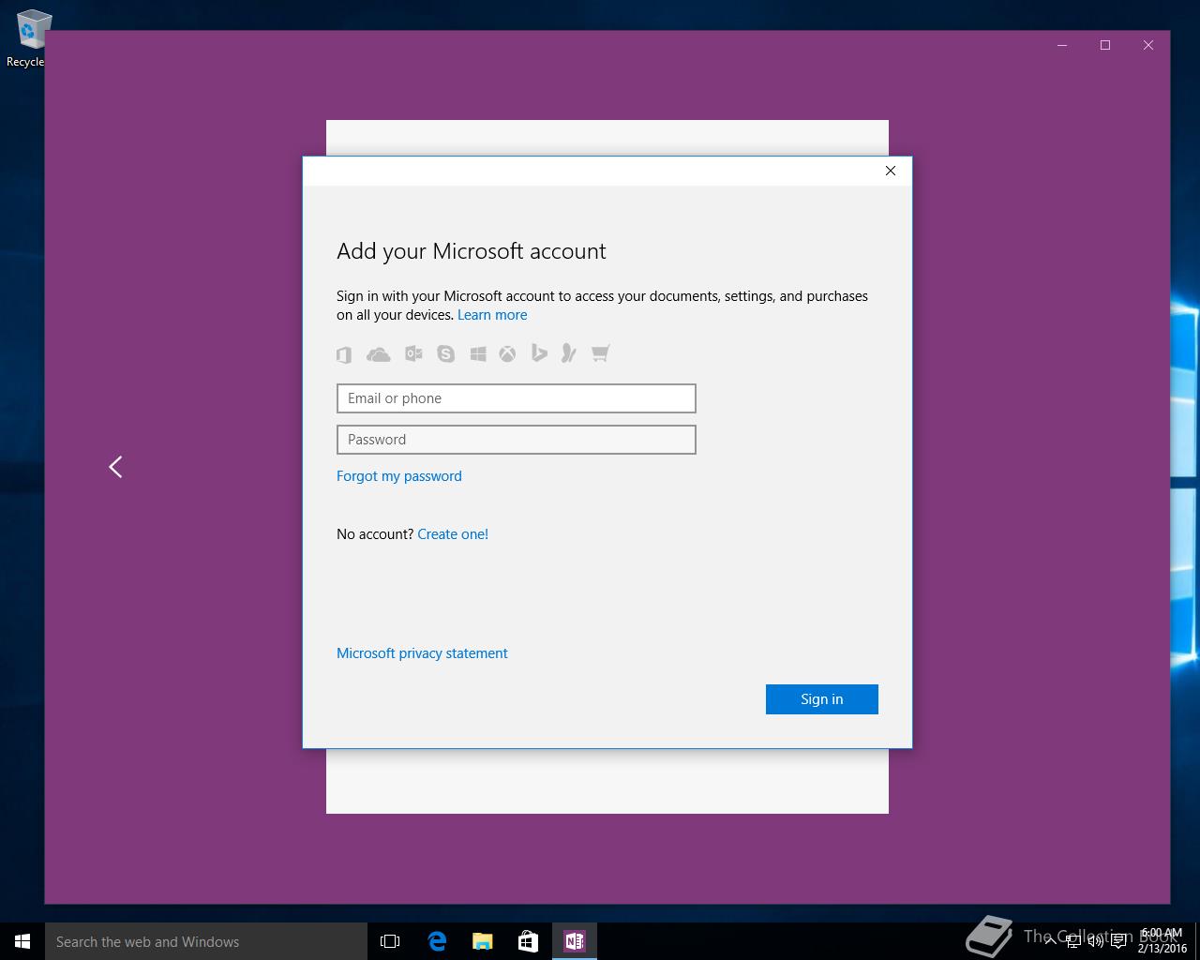Close the Add your Microsoft account dialog
Screen dimensions: 1200x960
point(891,171)
